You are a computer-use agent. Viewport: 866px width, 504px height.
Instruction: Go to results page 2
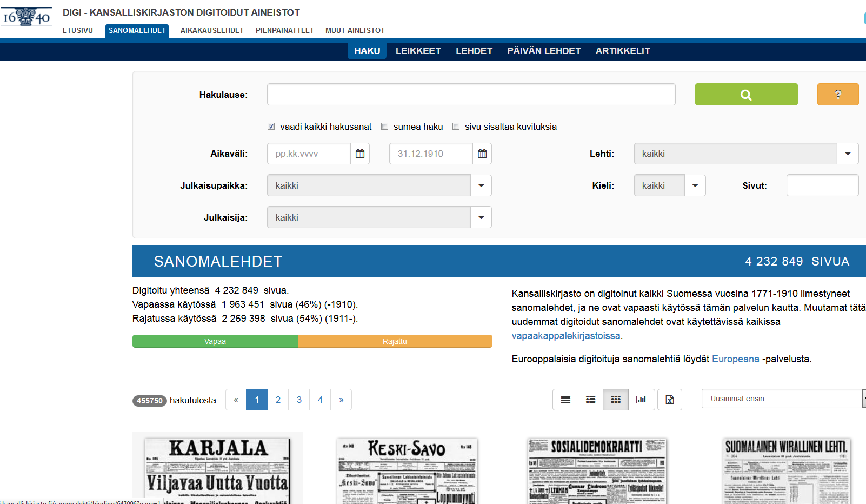coord(278,400)
